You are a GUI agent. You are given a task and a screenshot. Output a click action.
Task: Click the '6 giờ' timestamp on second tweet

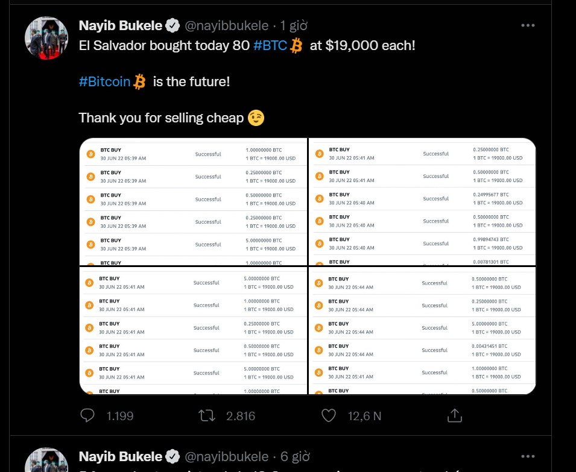tap(295, 456)
